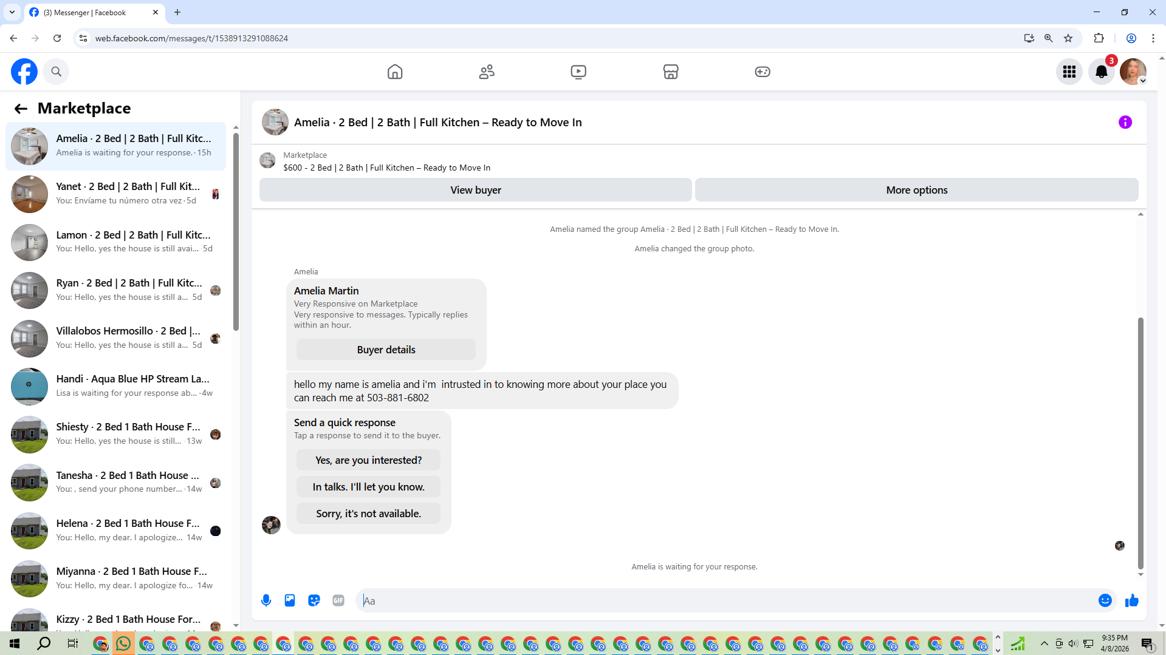
Task: Open Facebook search magnifier
Action: tap(57, 72)
